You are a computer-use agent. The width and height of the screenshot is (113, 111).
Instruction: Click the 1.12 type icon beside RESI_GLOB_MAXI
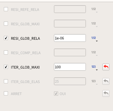[94, 23]
